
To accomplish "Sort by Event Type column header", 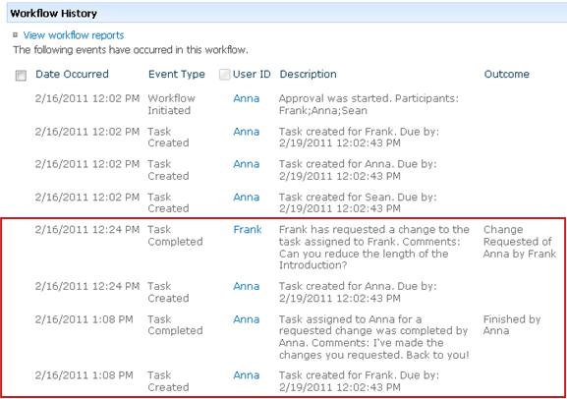I will pos(177,74).
